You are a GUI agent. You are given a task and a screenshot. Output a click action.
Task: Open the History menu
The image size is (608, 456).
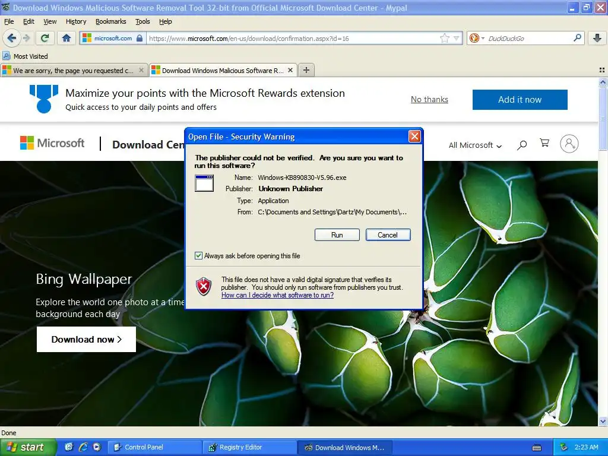(x=76, y=21)
